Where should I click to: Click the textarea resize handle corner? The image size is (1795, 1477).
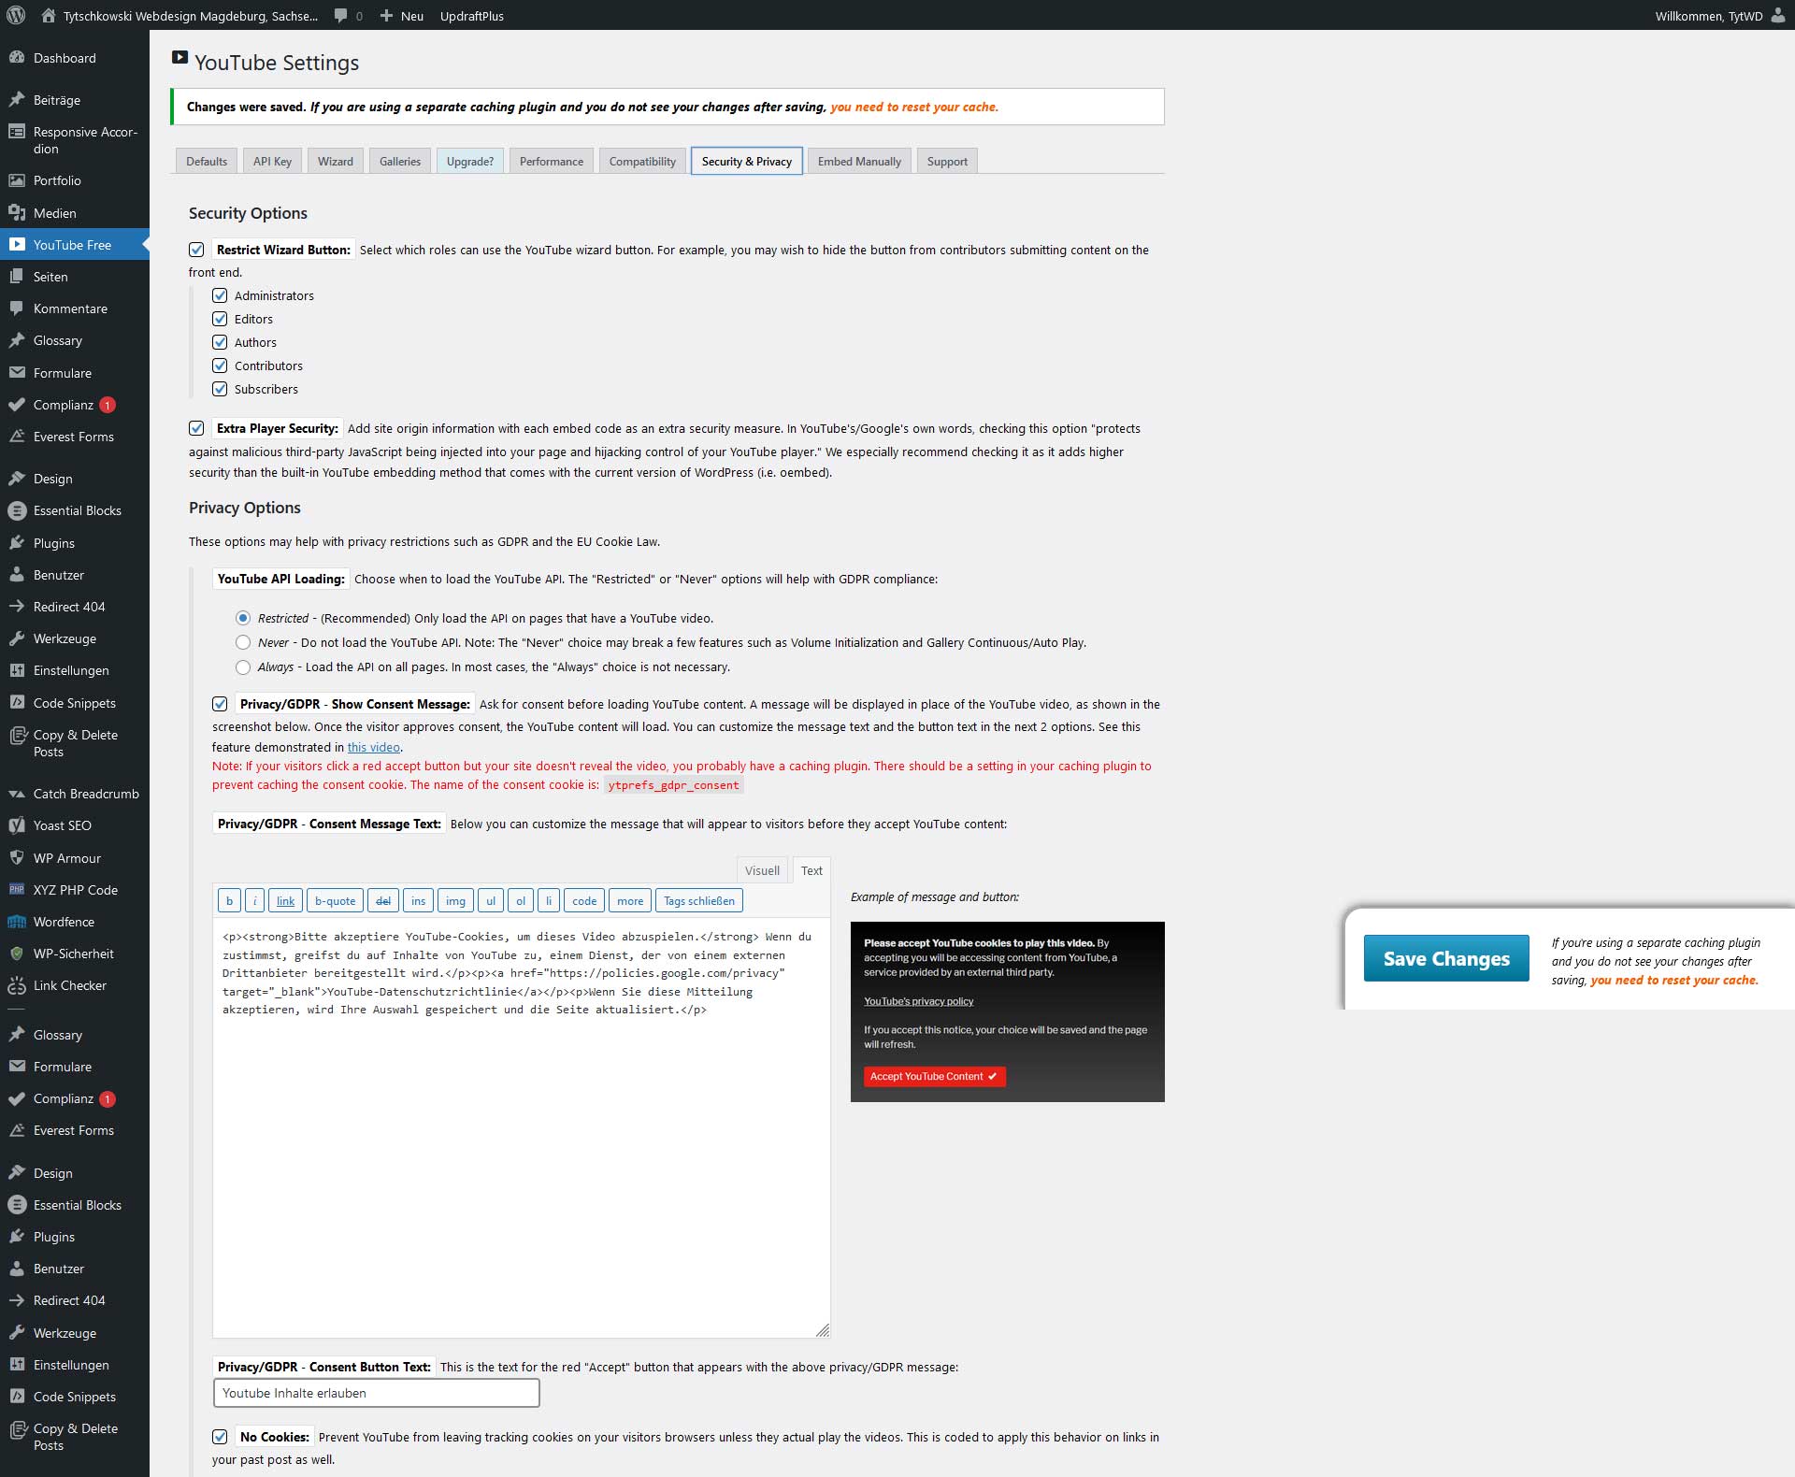(x=823, y=1330)
